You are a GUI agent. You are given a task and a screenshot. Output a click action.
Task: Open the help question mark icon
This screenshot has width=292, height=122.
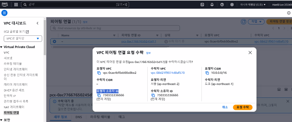pyautogui.click(x=222, y=5)
